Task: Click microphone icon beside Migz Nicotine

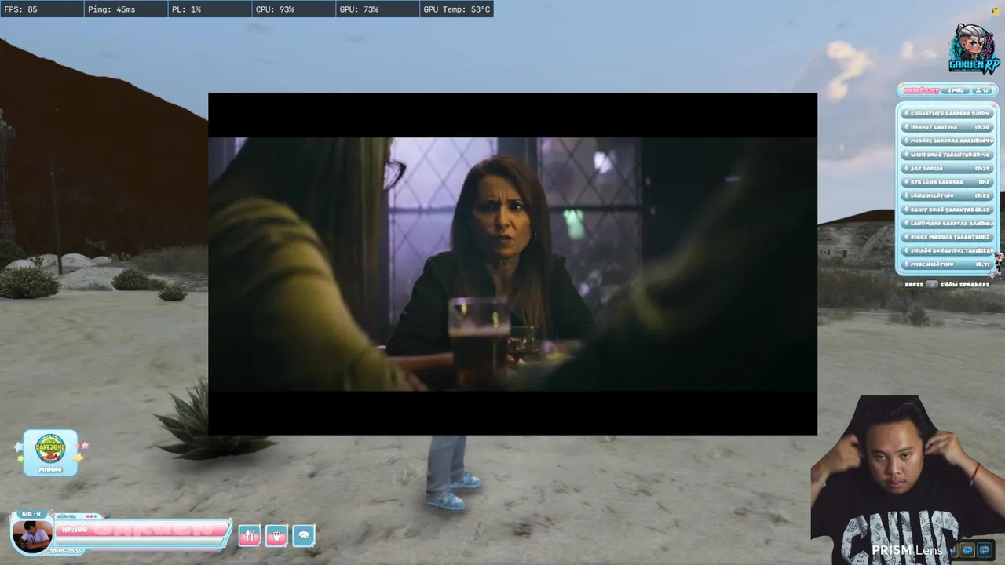Action: pos(906,264)
